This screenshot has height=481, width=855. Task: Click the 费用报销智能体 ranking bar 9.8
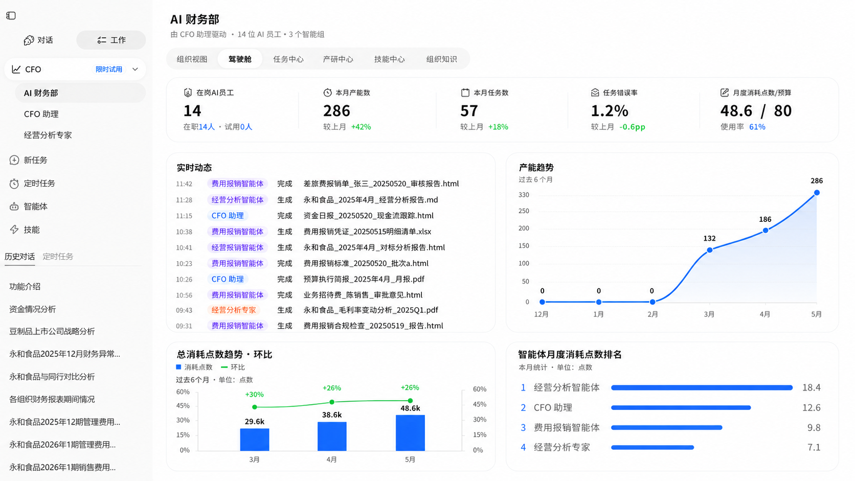[666, 428]
